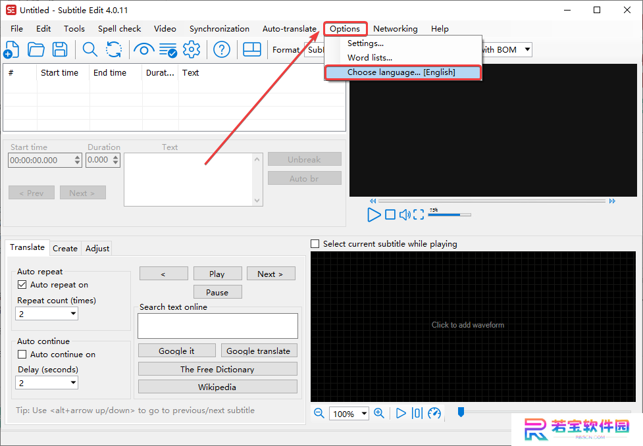Viewport: 643px width, 446px height.
Task: Click the Replace circular arrows icon
Action: [x=114, y=49]
